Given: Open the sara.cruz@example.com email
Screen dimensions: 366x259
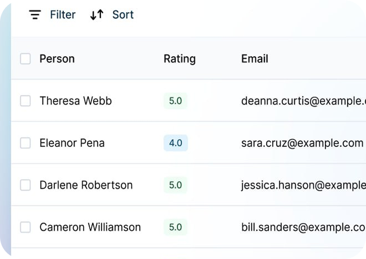Looking at the screenshot, I should pyautogui.click(x=302, y=143).
